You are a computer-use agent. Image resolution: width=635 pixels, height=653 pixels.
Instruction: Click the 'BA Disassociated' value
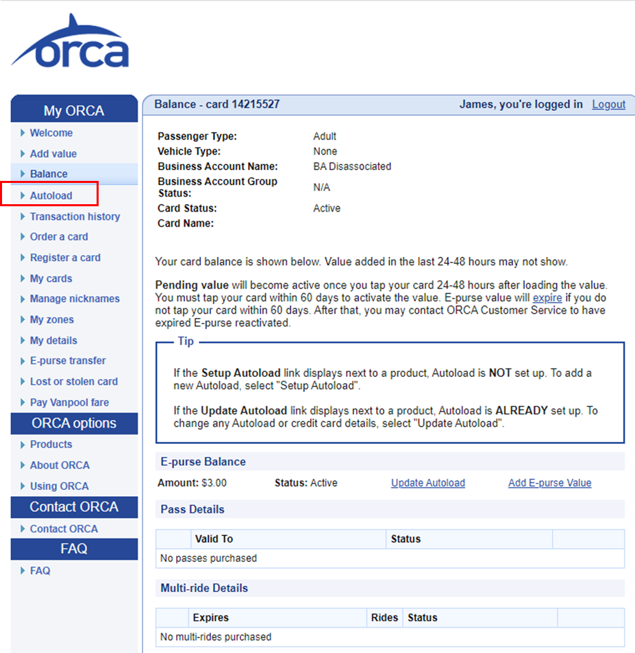pyautogui.click(x=352, y=167)
